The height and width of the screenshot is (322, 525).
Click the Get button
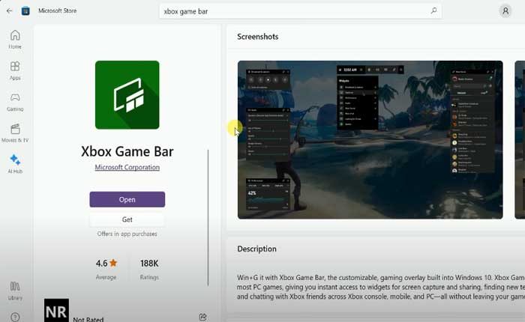[127, 219]
